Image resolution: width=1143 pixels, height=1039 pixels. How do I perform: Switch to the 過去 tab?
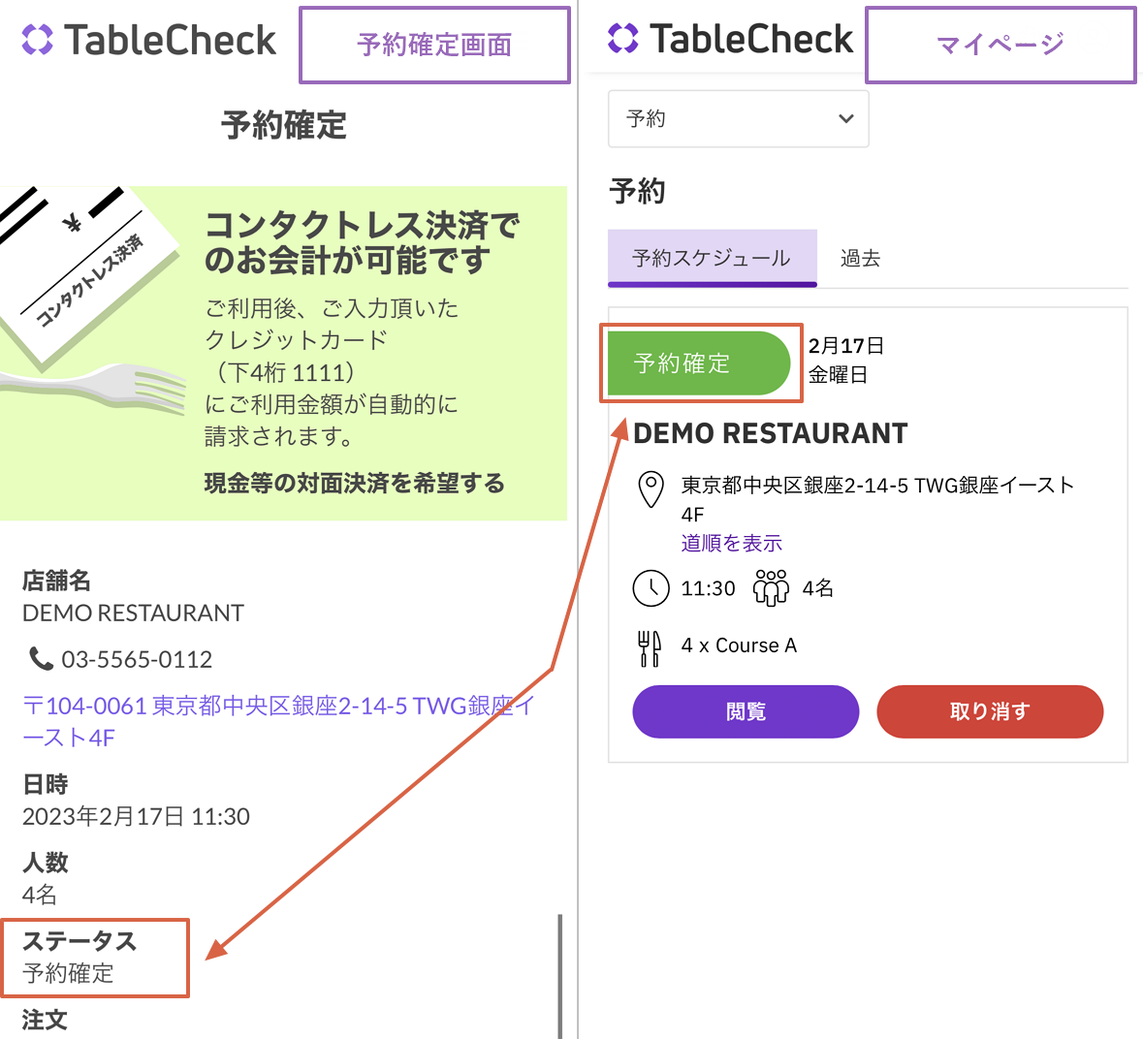(x=860, y=258)
